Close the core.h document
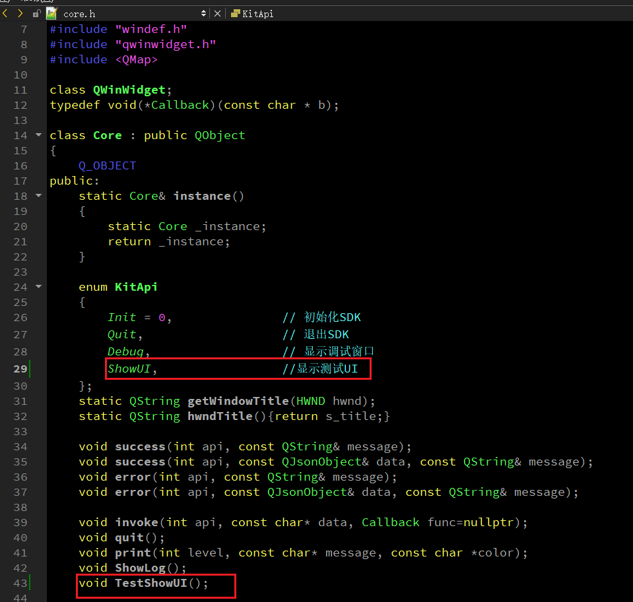633x602 pixels. click(x=217, y=14)
